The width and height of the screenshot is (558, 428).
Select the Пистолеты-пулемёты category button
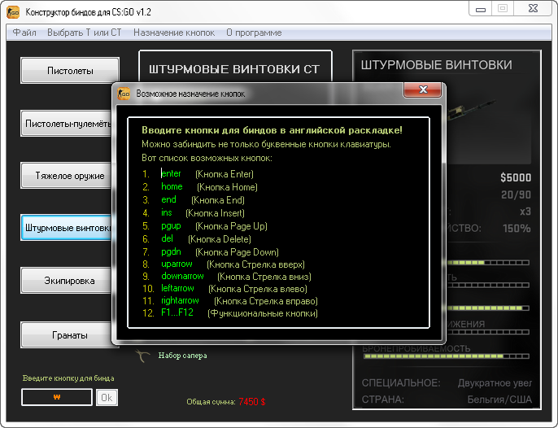(x=66, y=124)
